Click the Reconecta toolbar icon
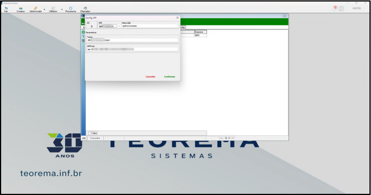 (x=71, y=9)
